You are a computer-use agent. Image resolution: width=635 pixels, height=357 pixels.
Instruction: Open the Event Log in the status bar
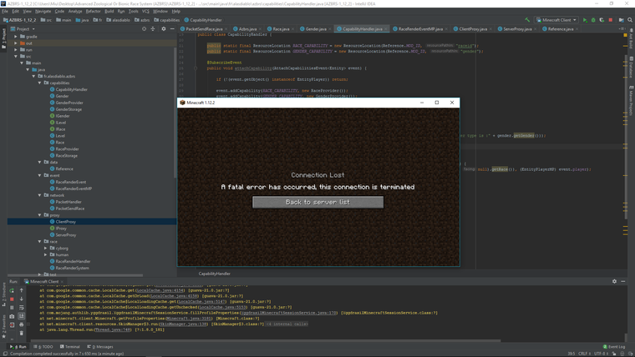pyautogui.click(x=614, y=347)
